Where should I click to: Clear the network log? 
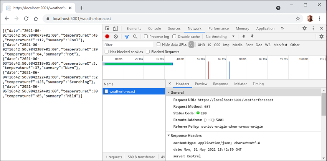coord(116,37)
